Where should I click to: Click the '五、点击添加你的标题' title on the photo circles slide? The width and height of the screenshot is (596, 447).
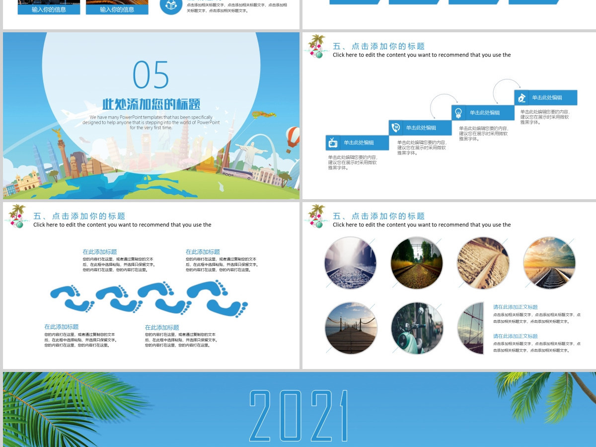(x=378, y=216)
